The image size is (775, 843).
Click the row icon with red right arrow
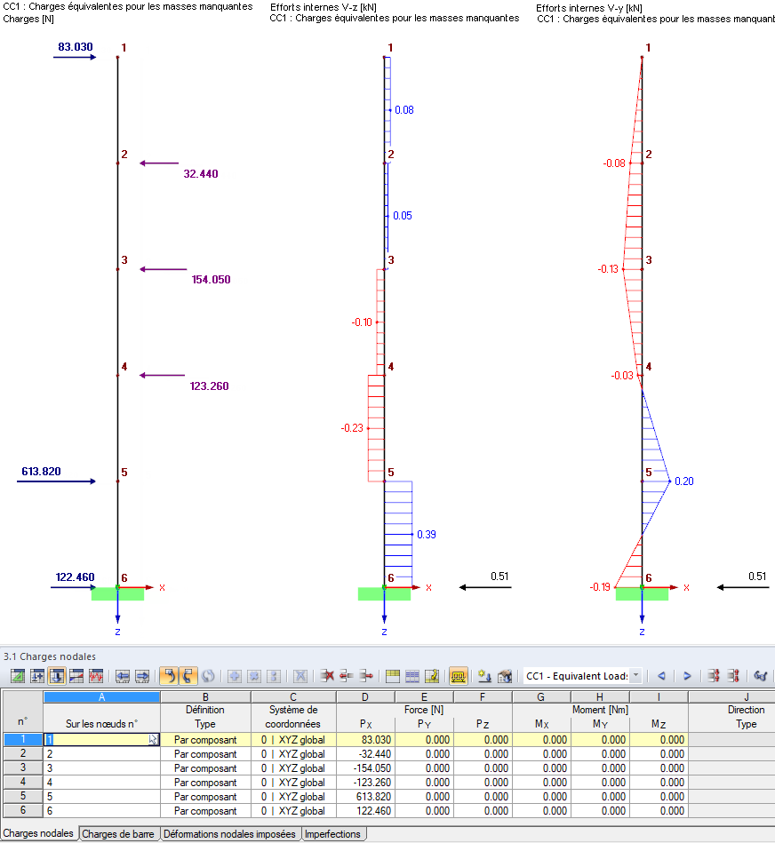pyautogui.click(x=365, y=676)
